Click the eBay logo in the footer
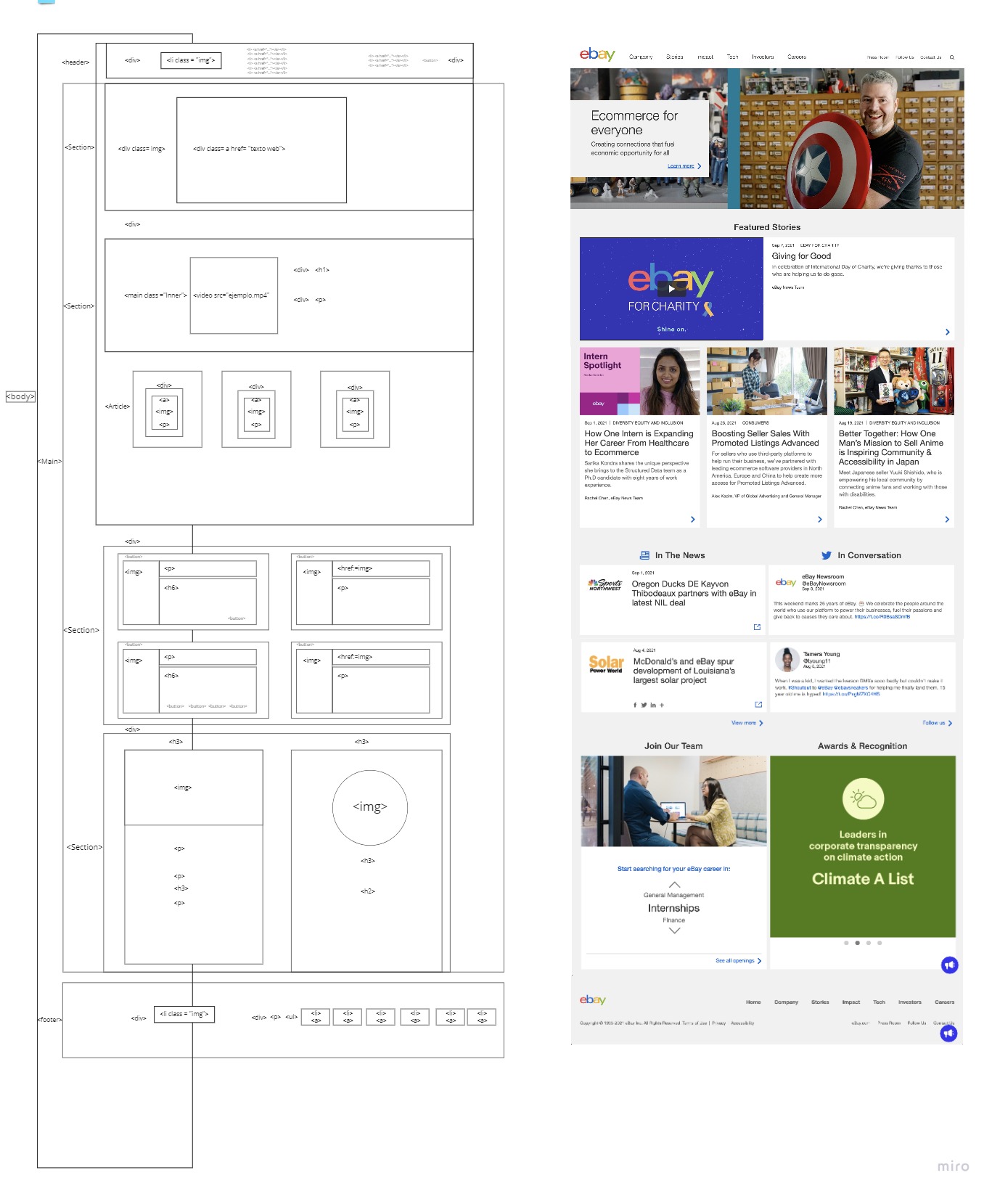 coord(592,1000)
